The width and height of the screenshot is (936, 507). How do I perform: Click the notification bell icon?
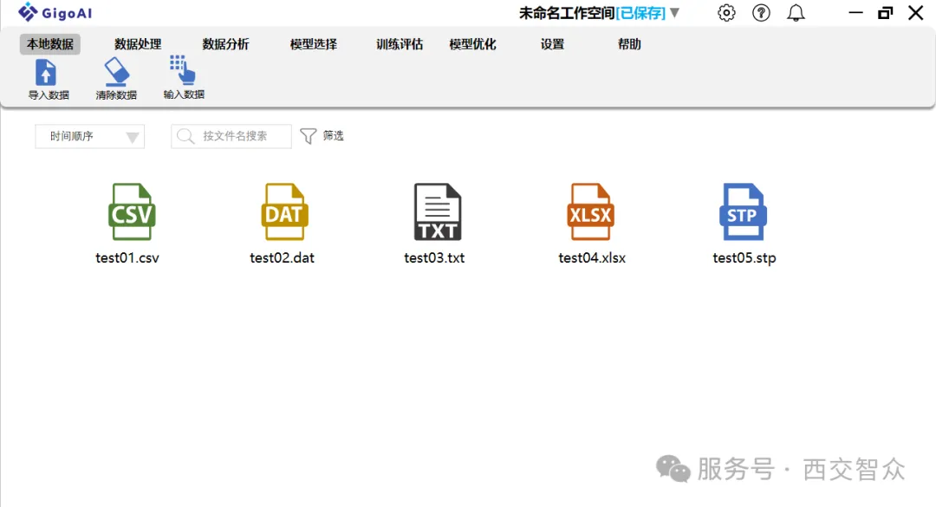coord(796,12)
